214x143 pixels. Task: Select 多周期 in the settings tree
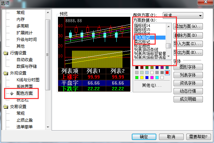click(23, 26)
